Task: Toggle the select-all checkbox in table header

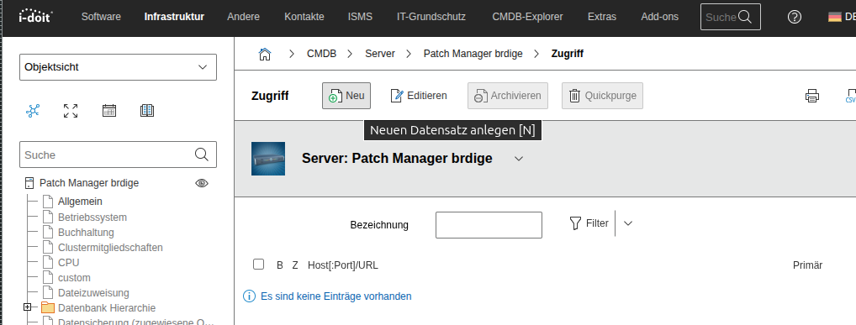Action: coord(259,265)
